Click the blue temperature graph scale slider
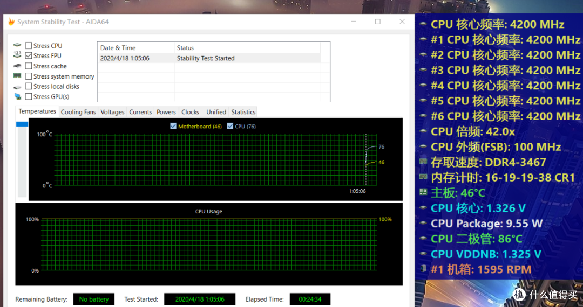This screenshot has width=583, height=307. point(22,124)
